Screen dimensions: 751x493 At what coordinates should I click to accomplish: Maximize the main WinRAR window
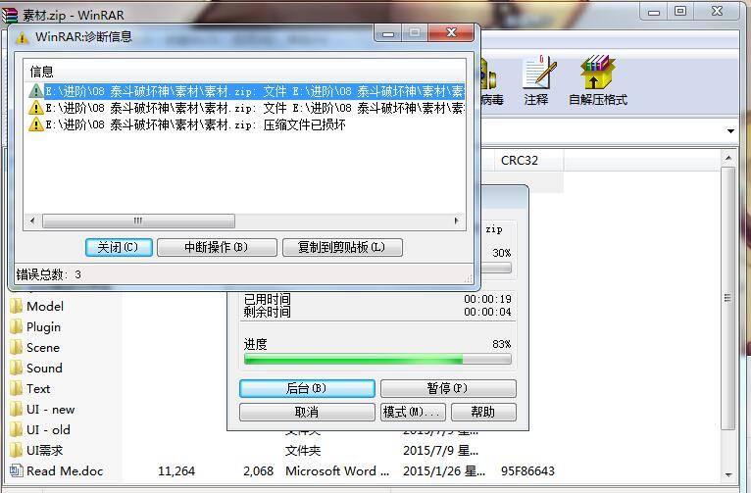tap(680, 11)
